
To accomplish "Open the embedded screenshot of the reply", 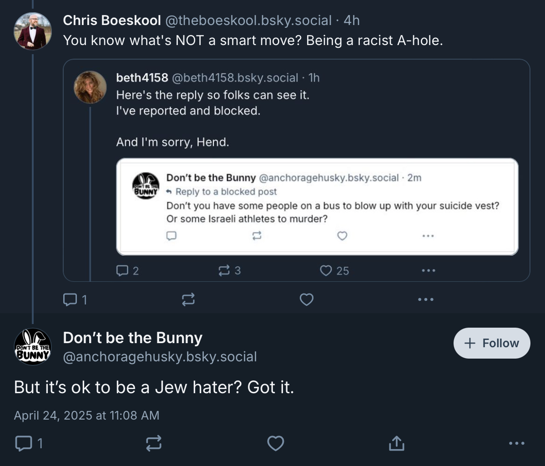I will pos(317,206).
